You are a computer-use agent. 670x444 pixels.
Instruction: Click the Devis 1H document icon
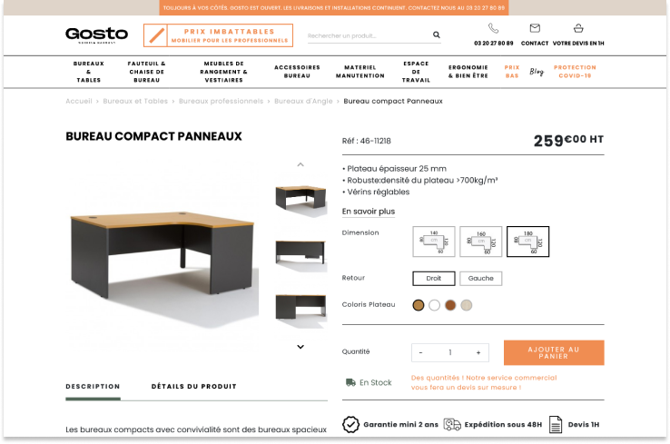pyautogui.click(x=556, y=424)
